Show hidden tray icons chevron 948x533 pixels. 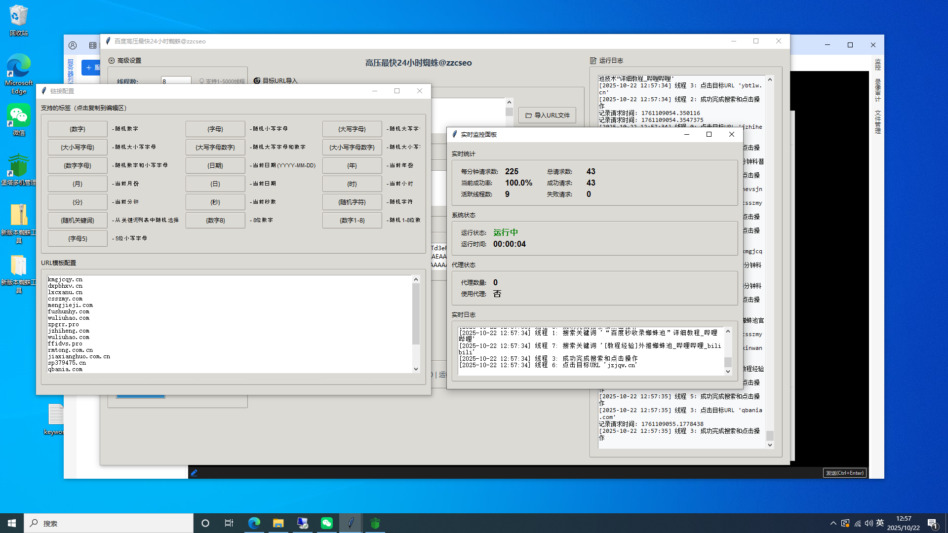tap(833, 523)
